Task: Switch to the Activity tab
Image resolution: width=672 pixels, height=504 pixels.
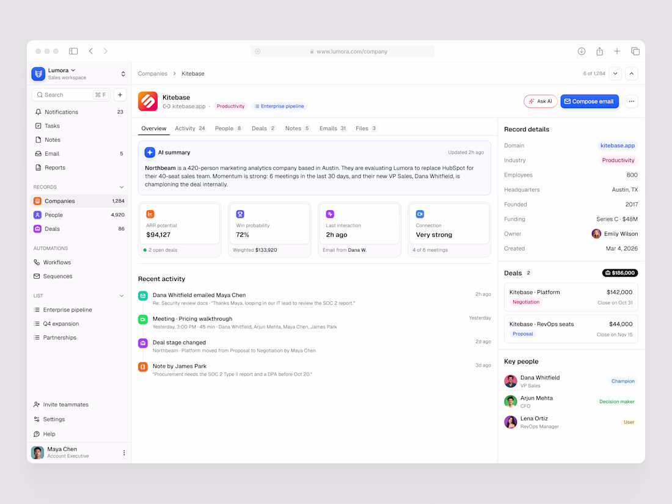Action: coord(190,128)
